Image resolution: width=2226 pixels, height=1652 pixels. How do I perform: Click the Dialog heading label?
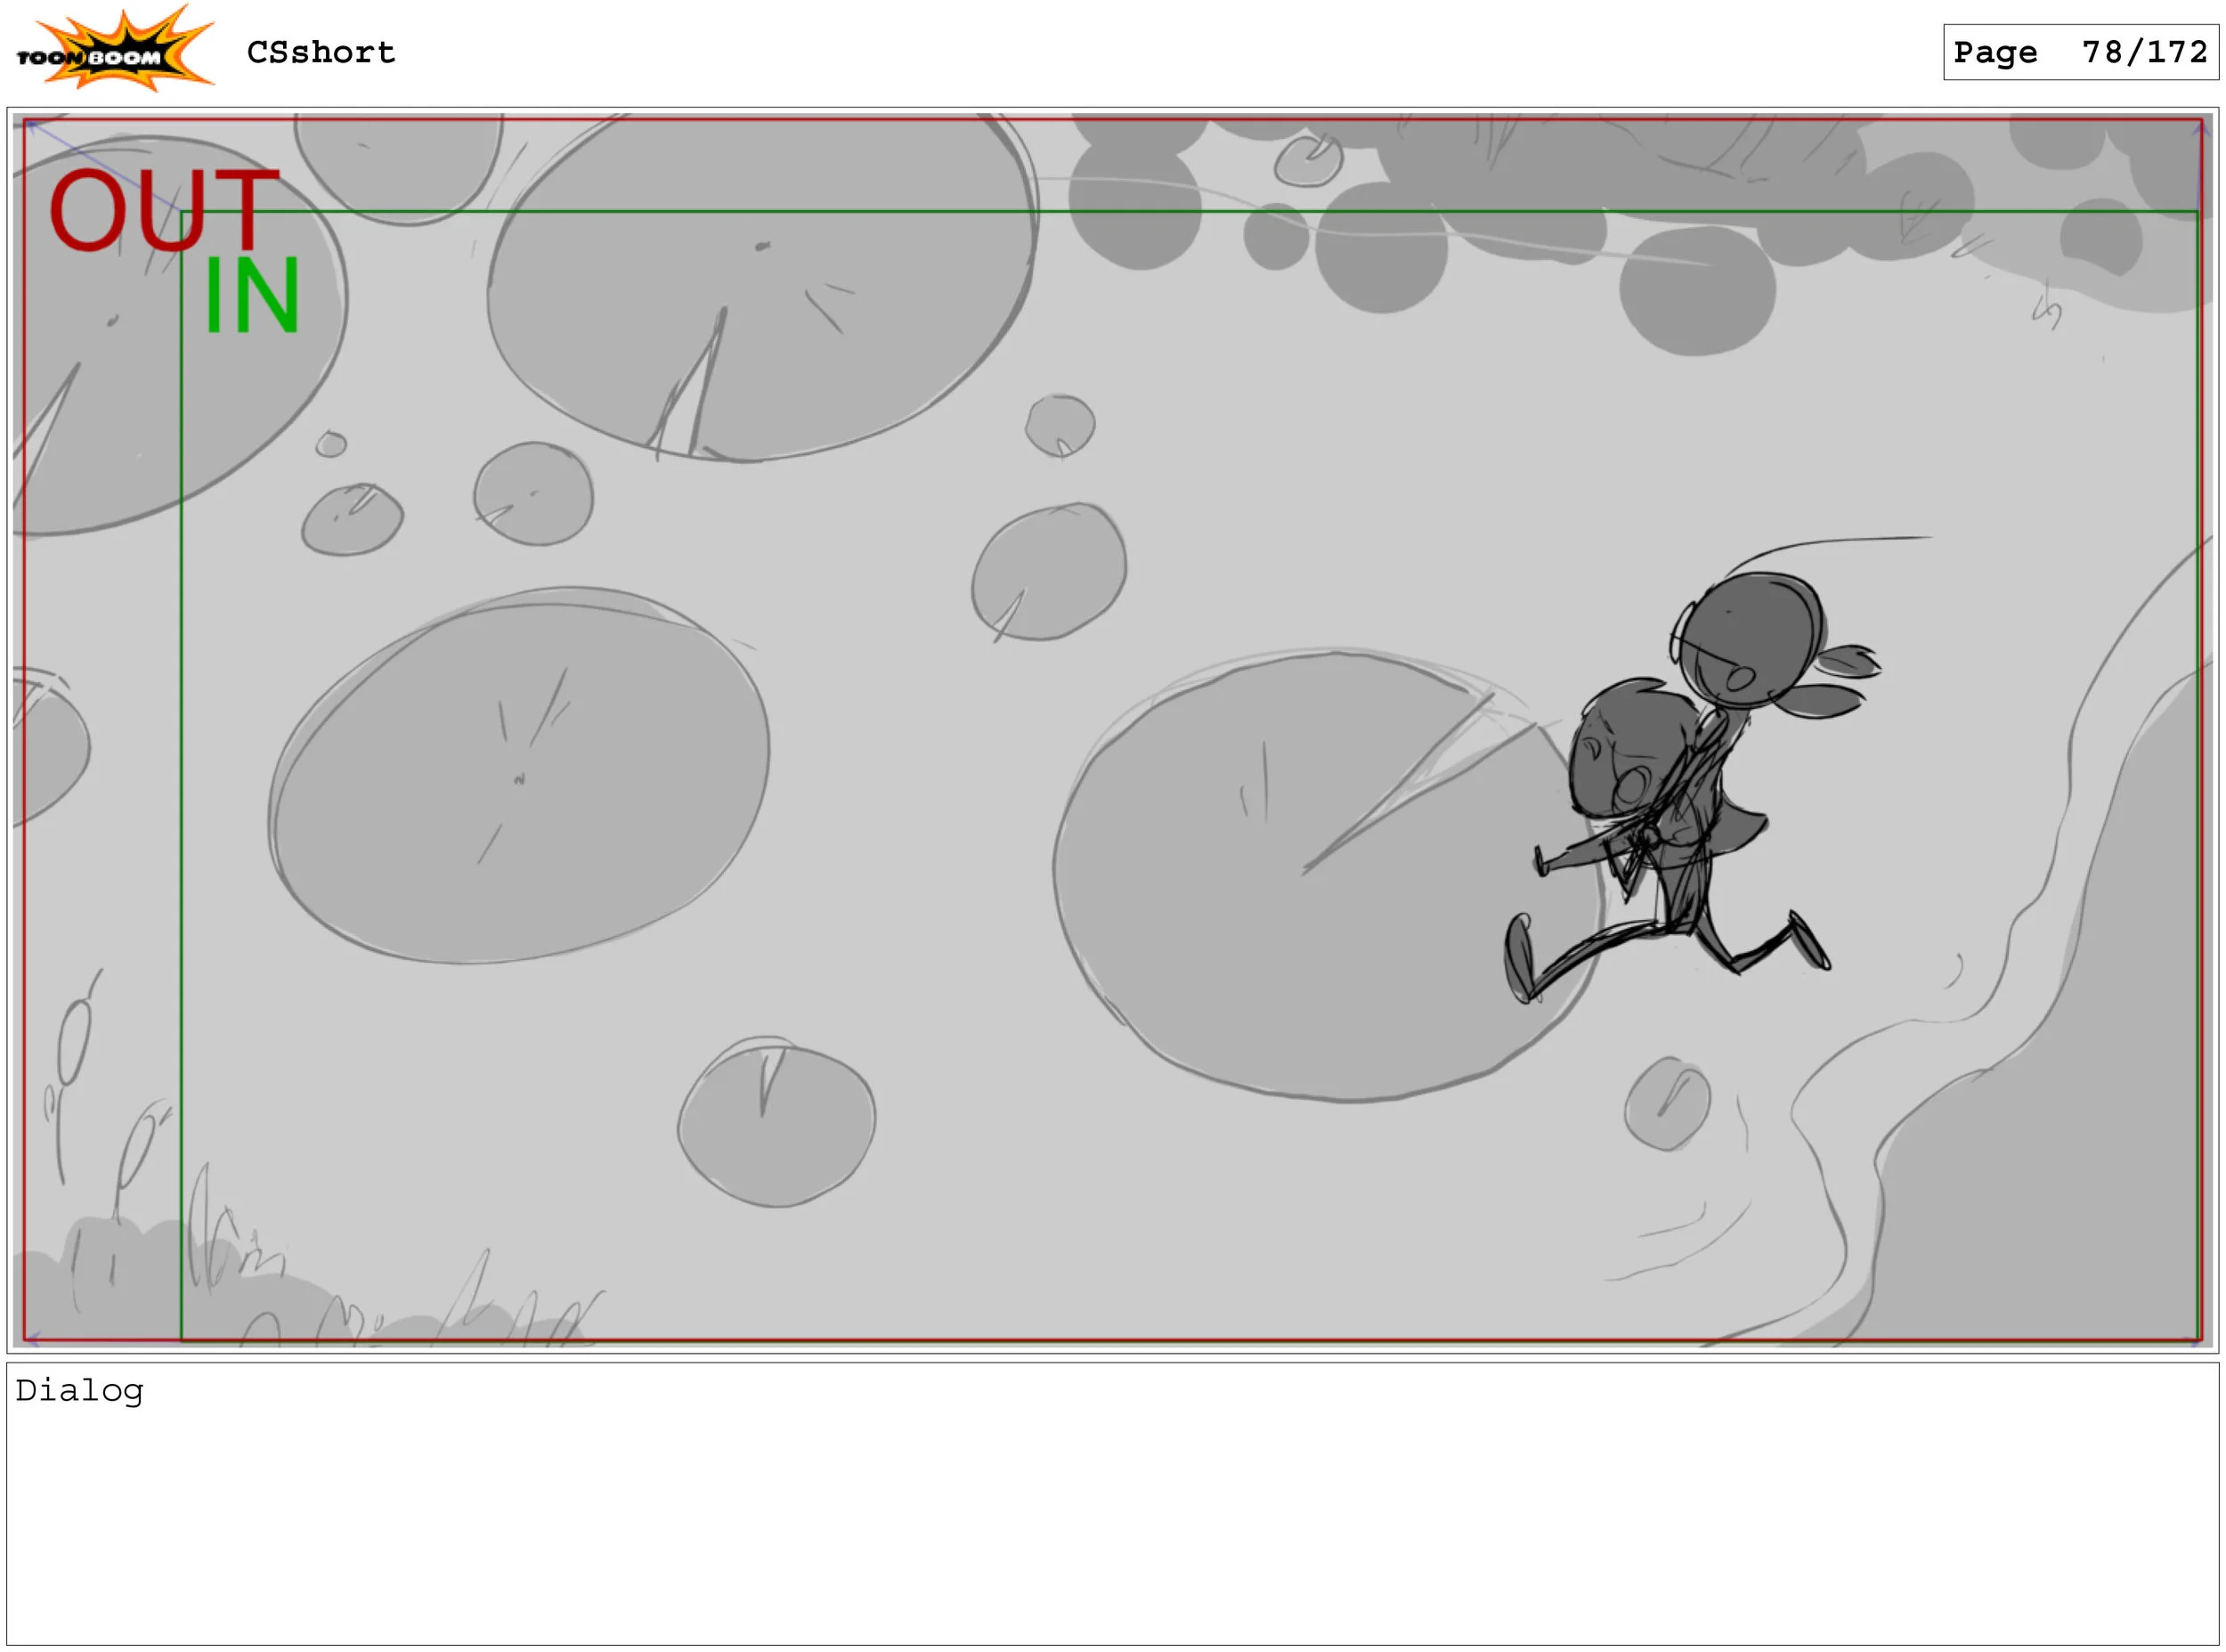(x=79, y=1391)
